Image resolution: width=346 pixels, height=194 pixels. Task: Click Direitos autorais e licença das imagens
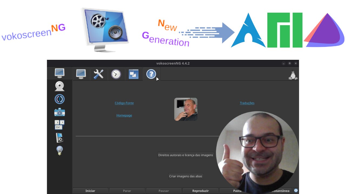(186, 155)
